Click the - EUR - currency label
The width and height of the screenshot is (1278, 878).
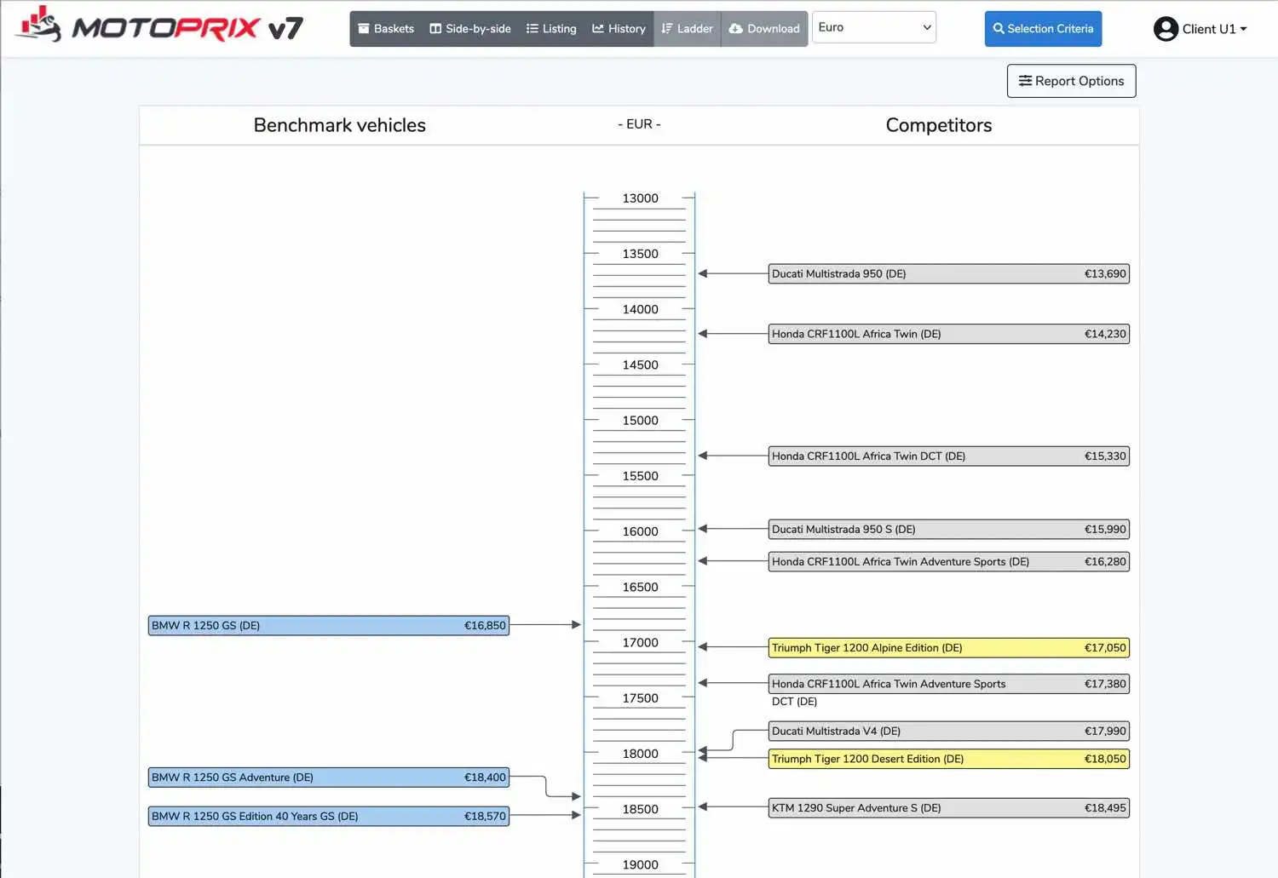coord(639,124)
